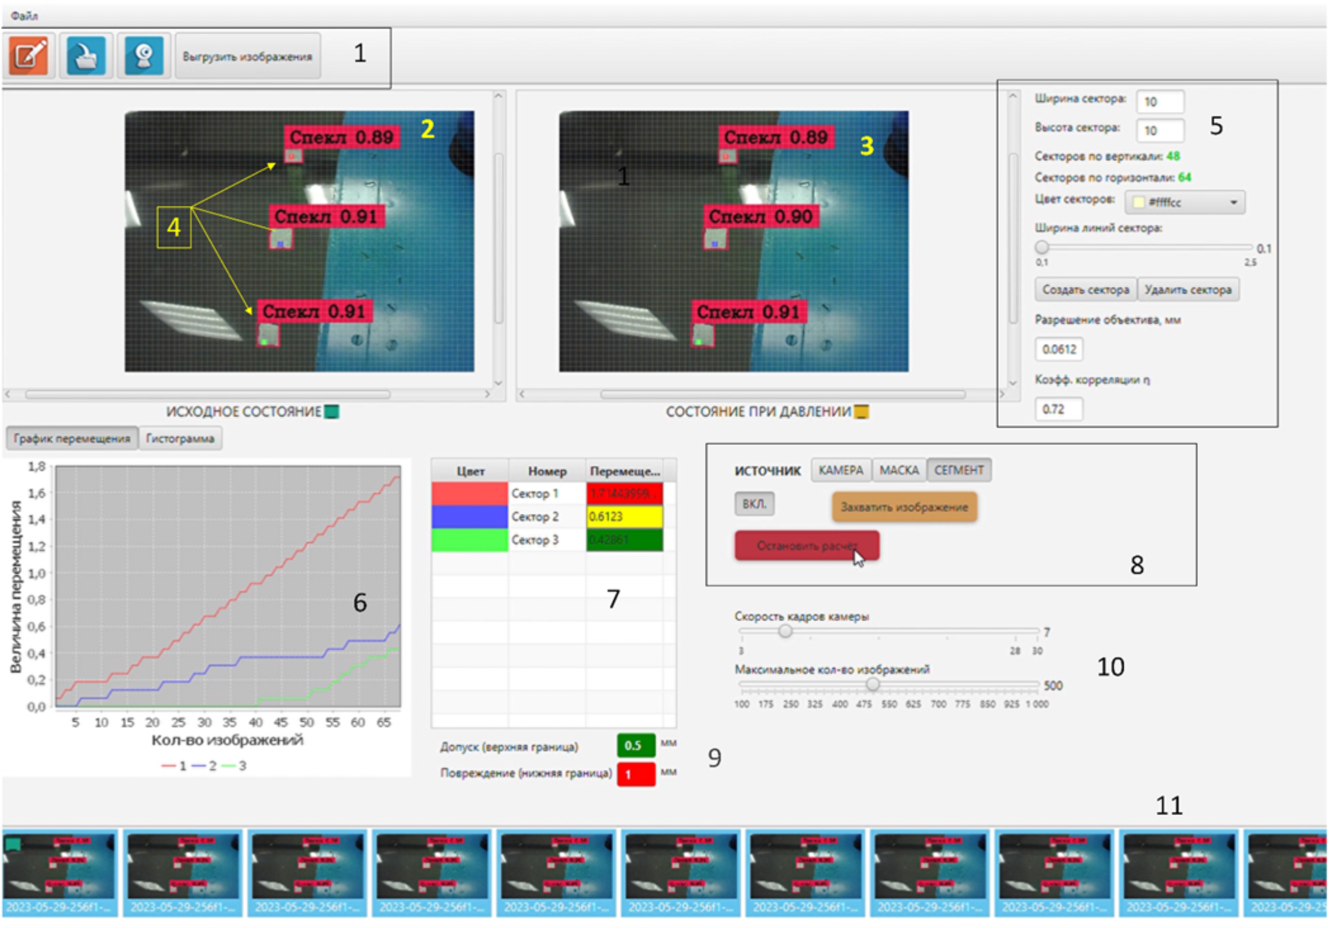Switch to the Гистограмма tab
The height and width of the screenshot is (928, 1330).
[x=180, y=439]
